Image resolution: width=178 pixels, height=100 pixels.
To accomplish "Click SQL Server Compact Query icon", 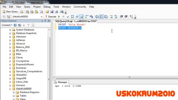I will 42,12.
